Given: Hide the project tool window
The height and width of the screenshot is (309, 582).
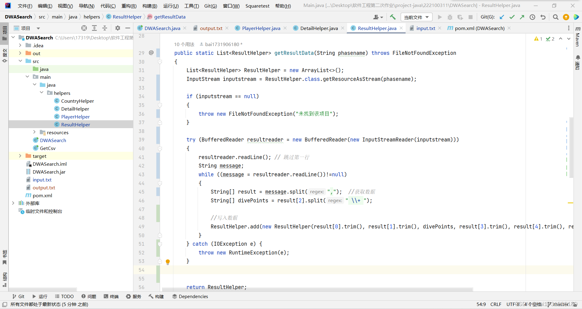Looking at the screenshot, I should (128, 28).
